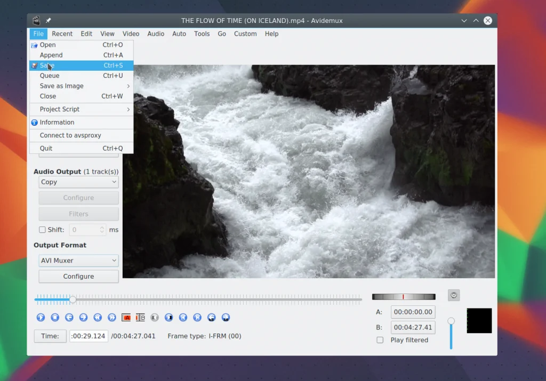Open the Tools menu
Screen dimensions: 546x381
[202, 34]
